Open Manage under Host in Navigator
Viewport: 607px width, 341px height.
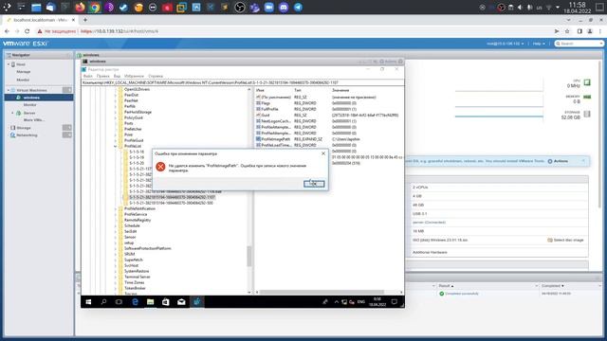click(23, 72)
